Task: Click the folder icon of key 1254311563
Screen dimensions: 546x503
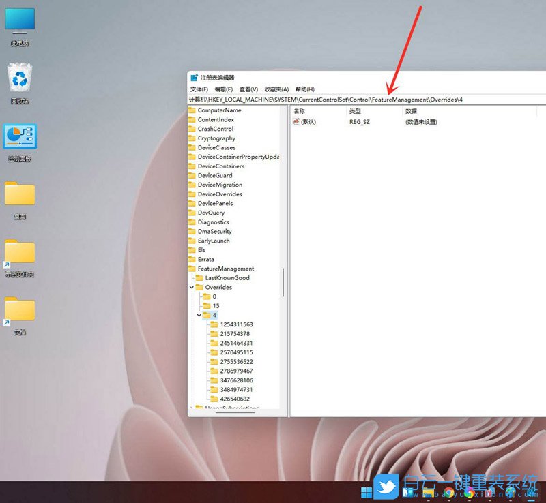Action: (214, 324)
